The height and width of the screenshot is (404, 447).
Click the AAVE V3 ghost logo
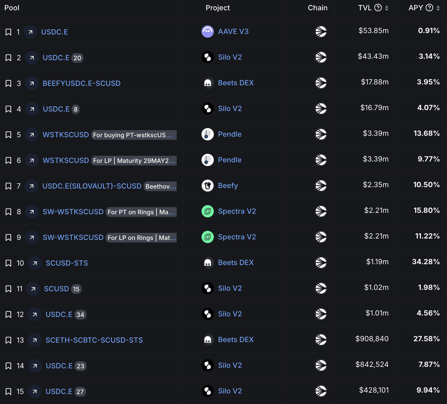click(208, 31)
